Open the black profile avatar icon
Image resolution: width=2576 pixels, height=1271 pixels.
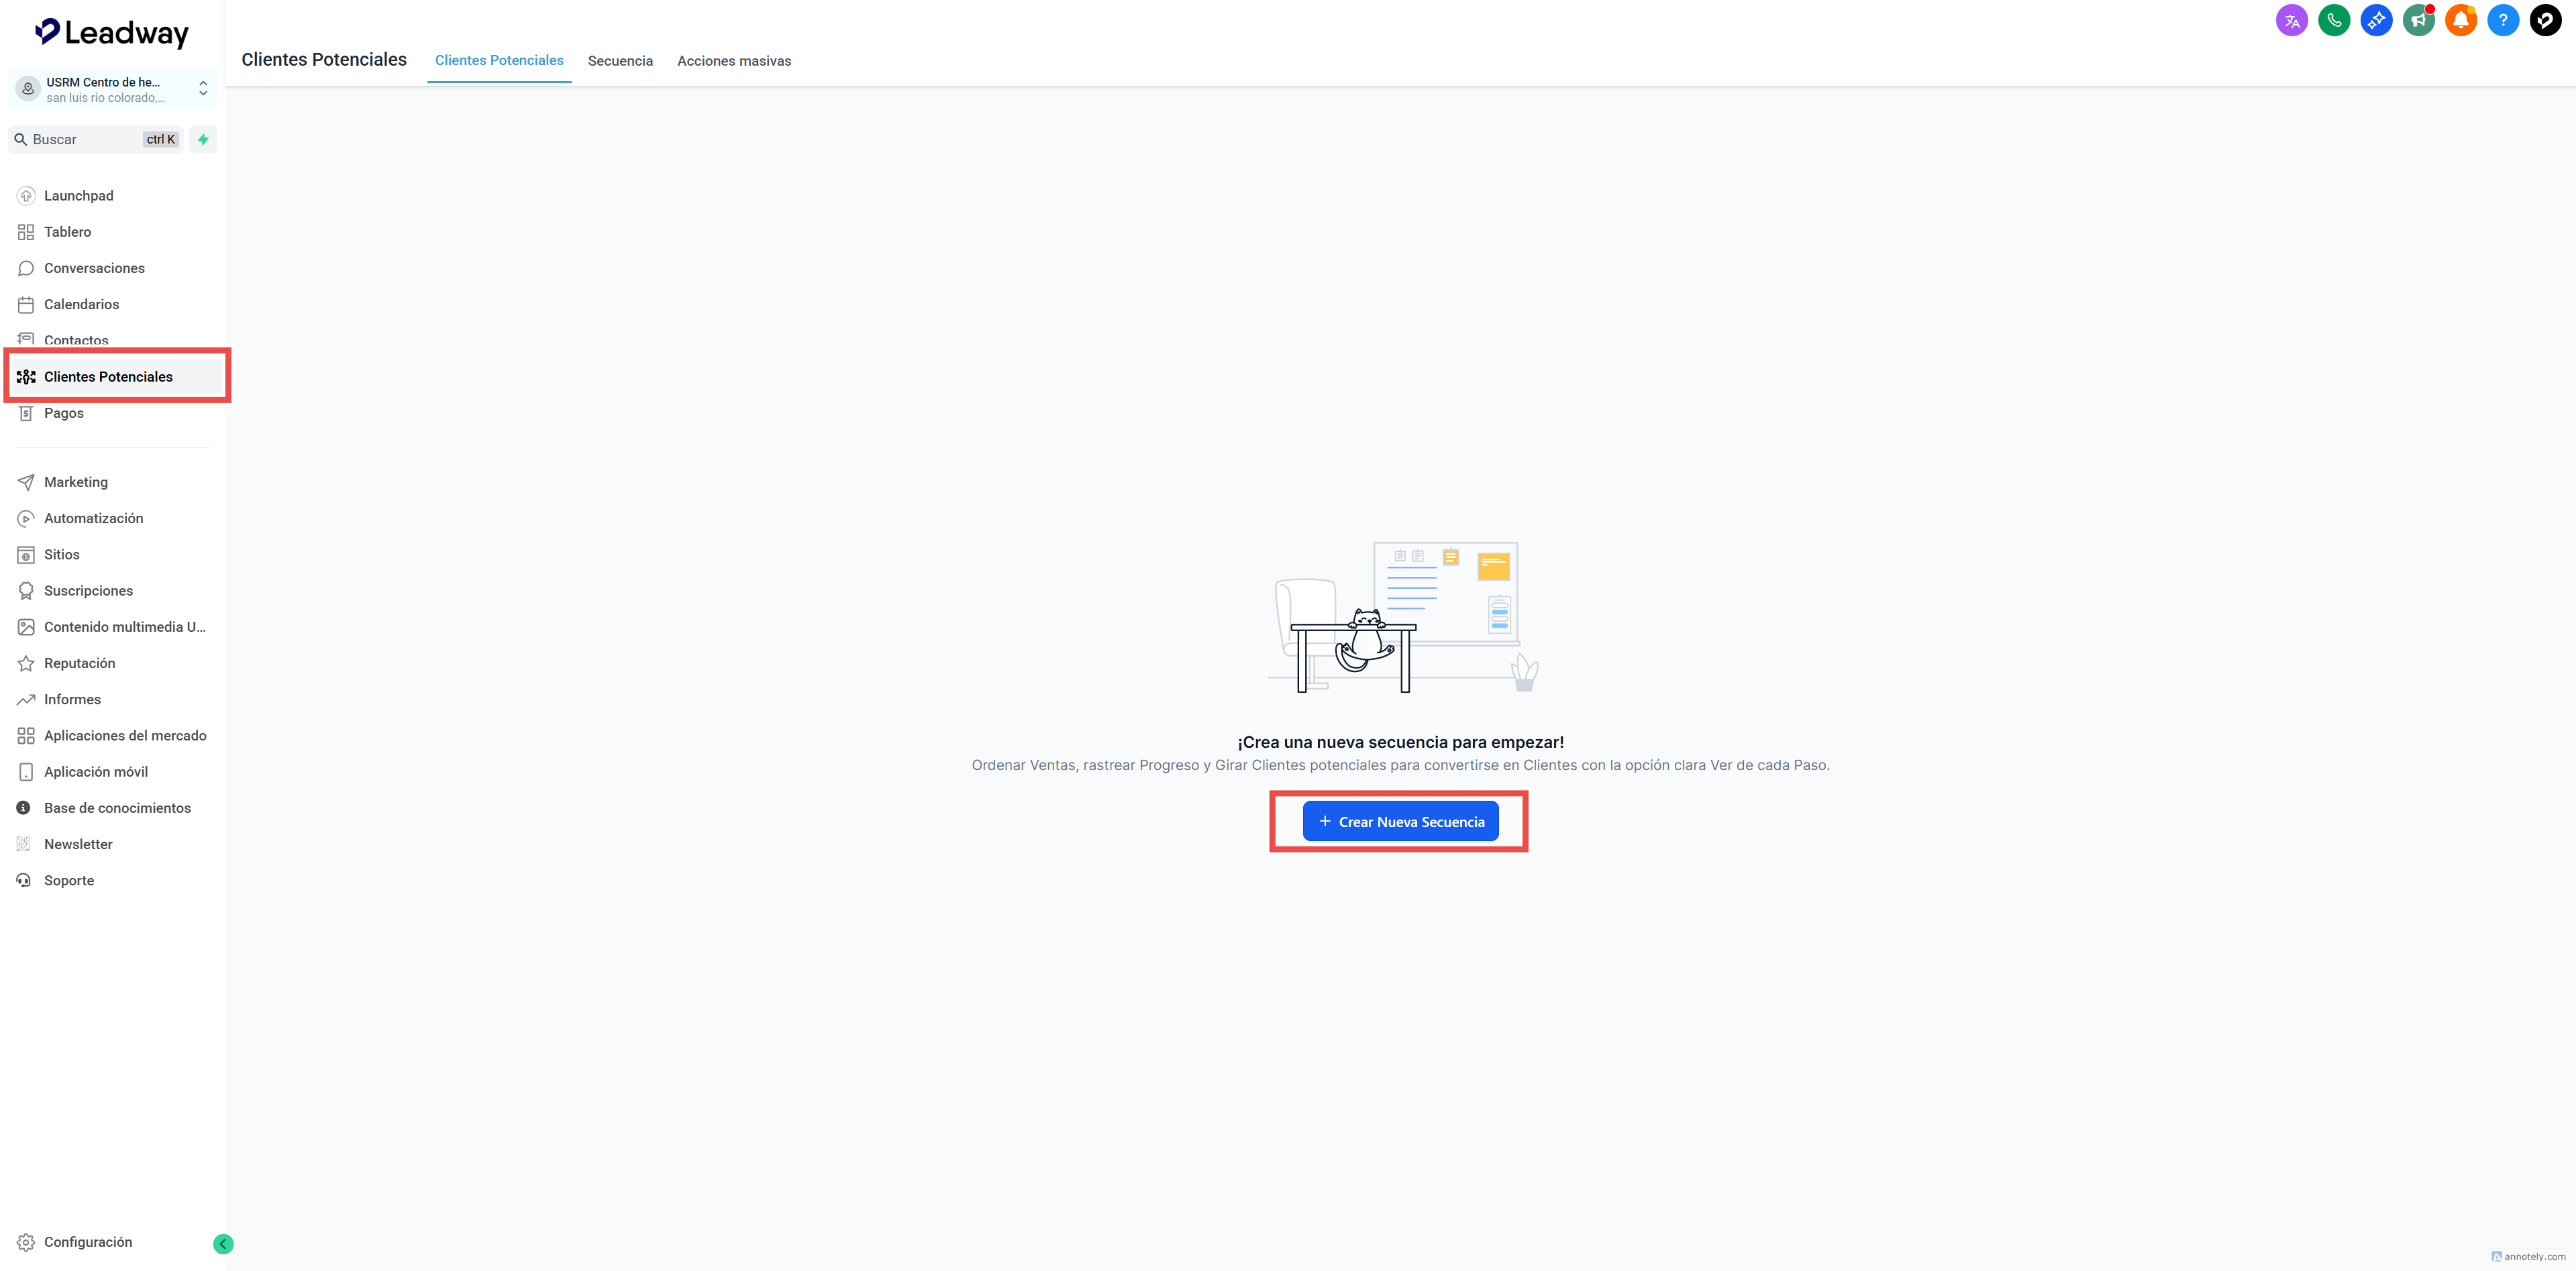click(2545, 20)
